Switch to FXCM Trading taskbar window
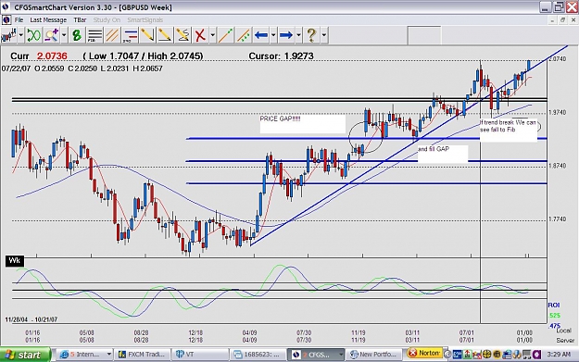The height and width of the screenshot is (362, 579). tap(142, 355)
